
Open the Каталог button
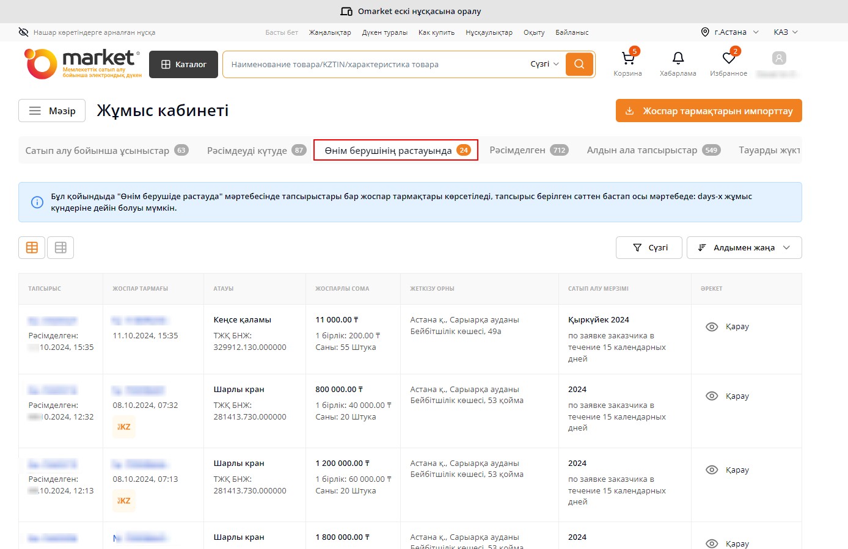(183, 64)
